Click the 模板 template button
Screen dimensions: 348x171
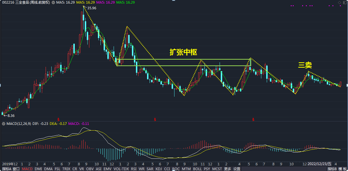pos(342,169)
